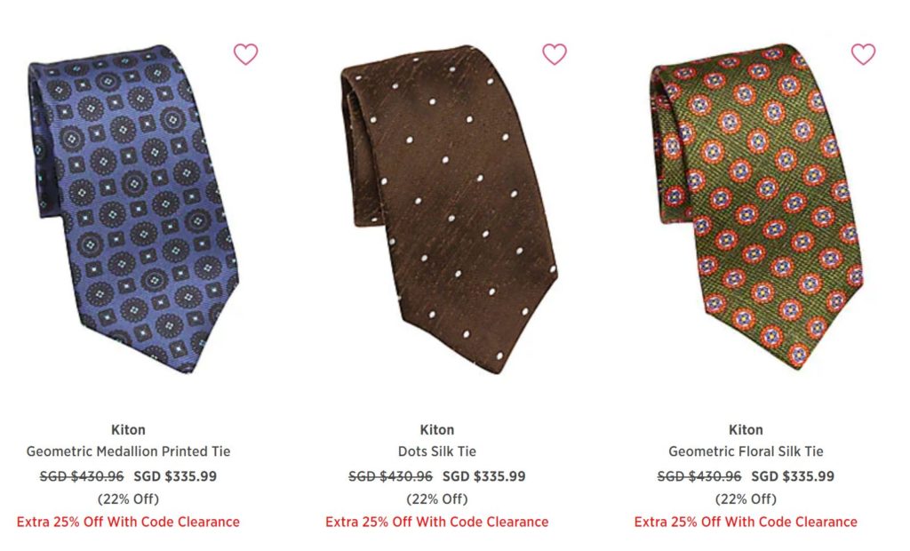This screenshot has height=551, width=910.
Task: Save the Geometric Floral Silk Tie heart
Action: coord(863,54)
